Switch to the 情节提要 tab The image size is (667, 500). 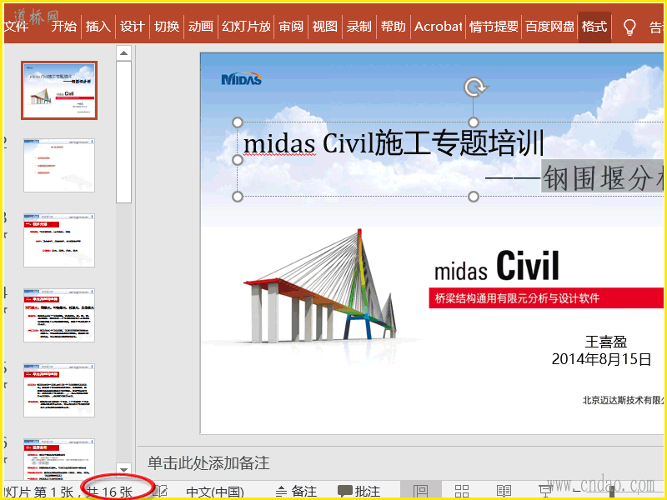(494, 27)
